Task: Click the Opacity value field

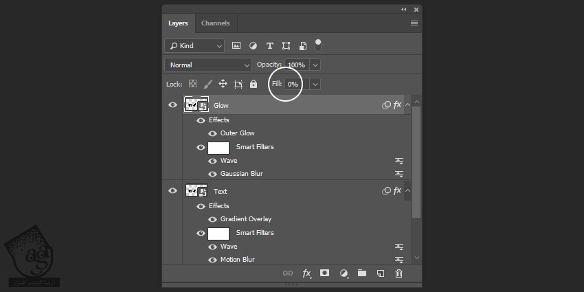Action: [296, 65]
